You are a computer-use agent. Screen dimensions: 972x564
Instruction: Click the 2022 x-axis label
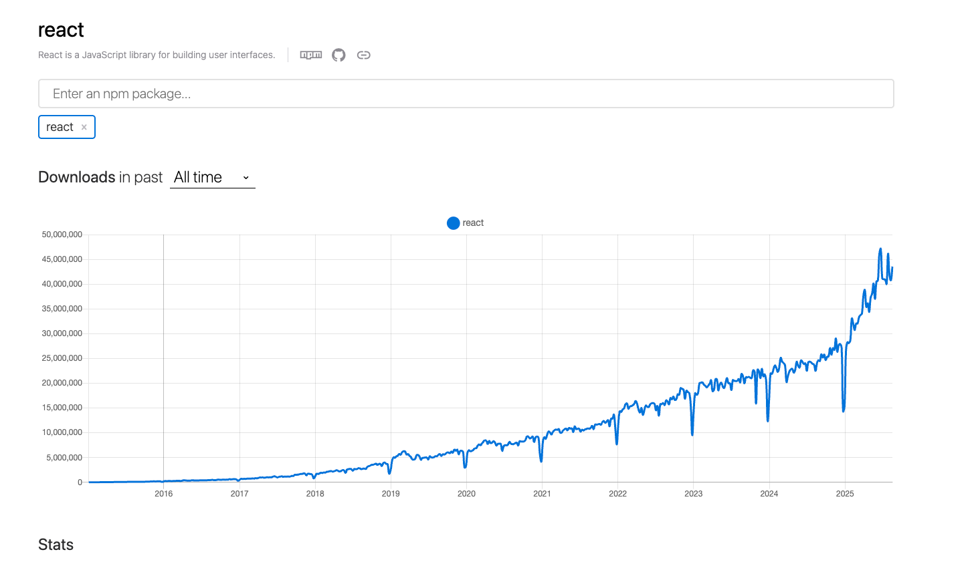(617, 494)
